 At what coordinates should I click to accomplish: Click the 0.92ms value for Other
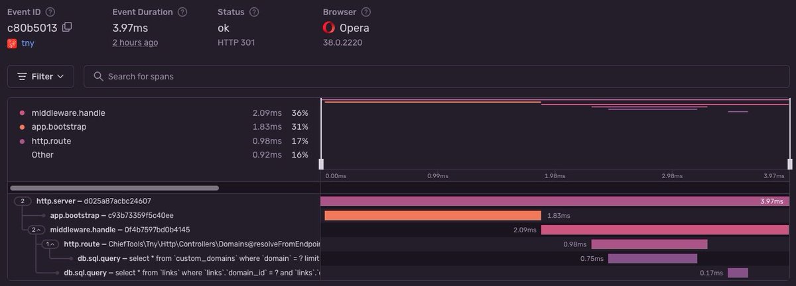pos(267,155)
